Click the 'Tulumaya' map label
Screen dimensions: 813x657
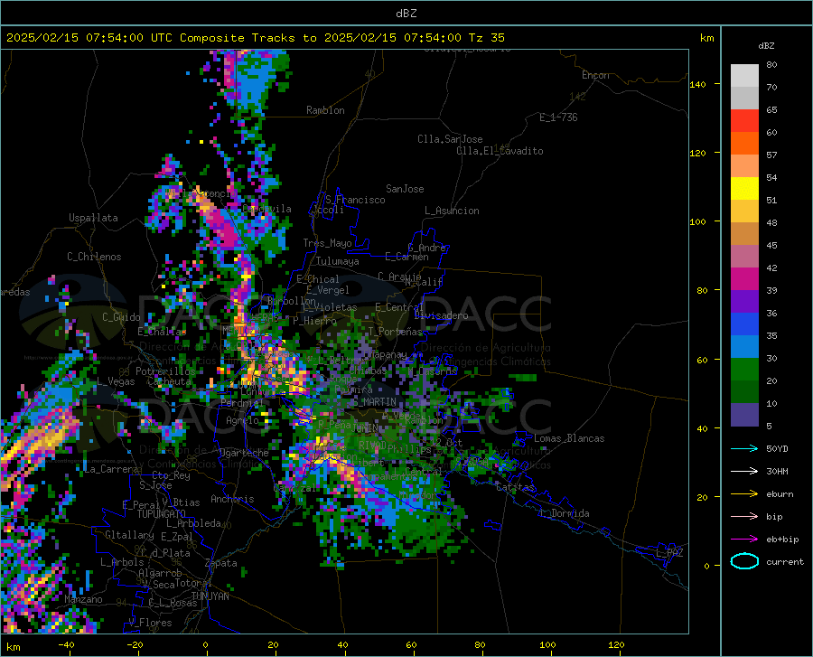point(338,261)
